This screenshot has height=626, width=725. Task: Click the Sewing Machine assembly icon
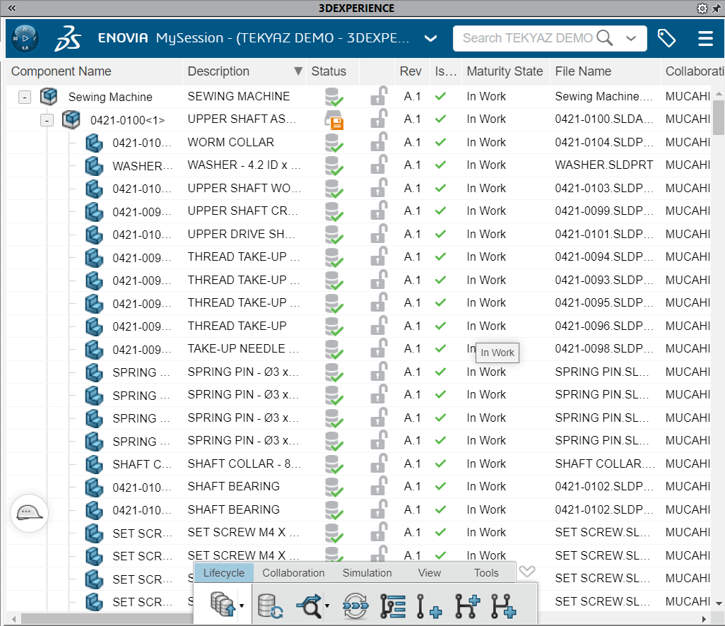point(49,96)
